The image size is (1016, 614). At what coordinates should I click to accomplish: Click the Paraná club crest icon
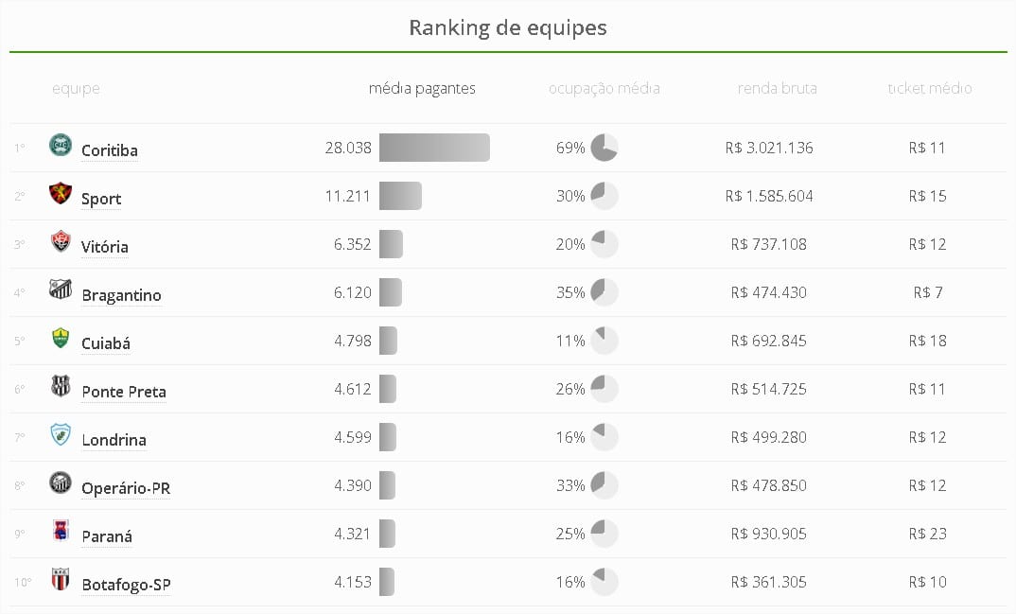tap(61, 532)
